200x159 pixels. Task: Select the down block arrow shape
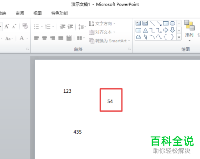(172, 30)
